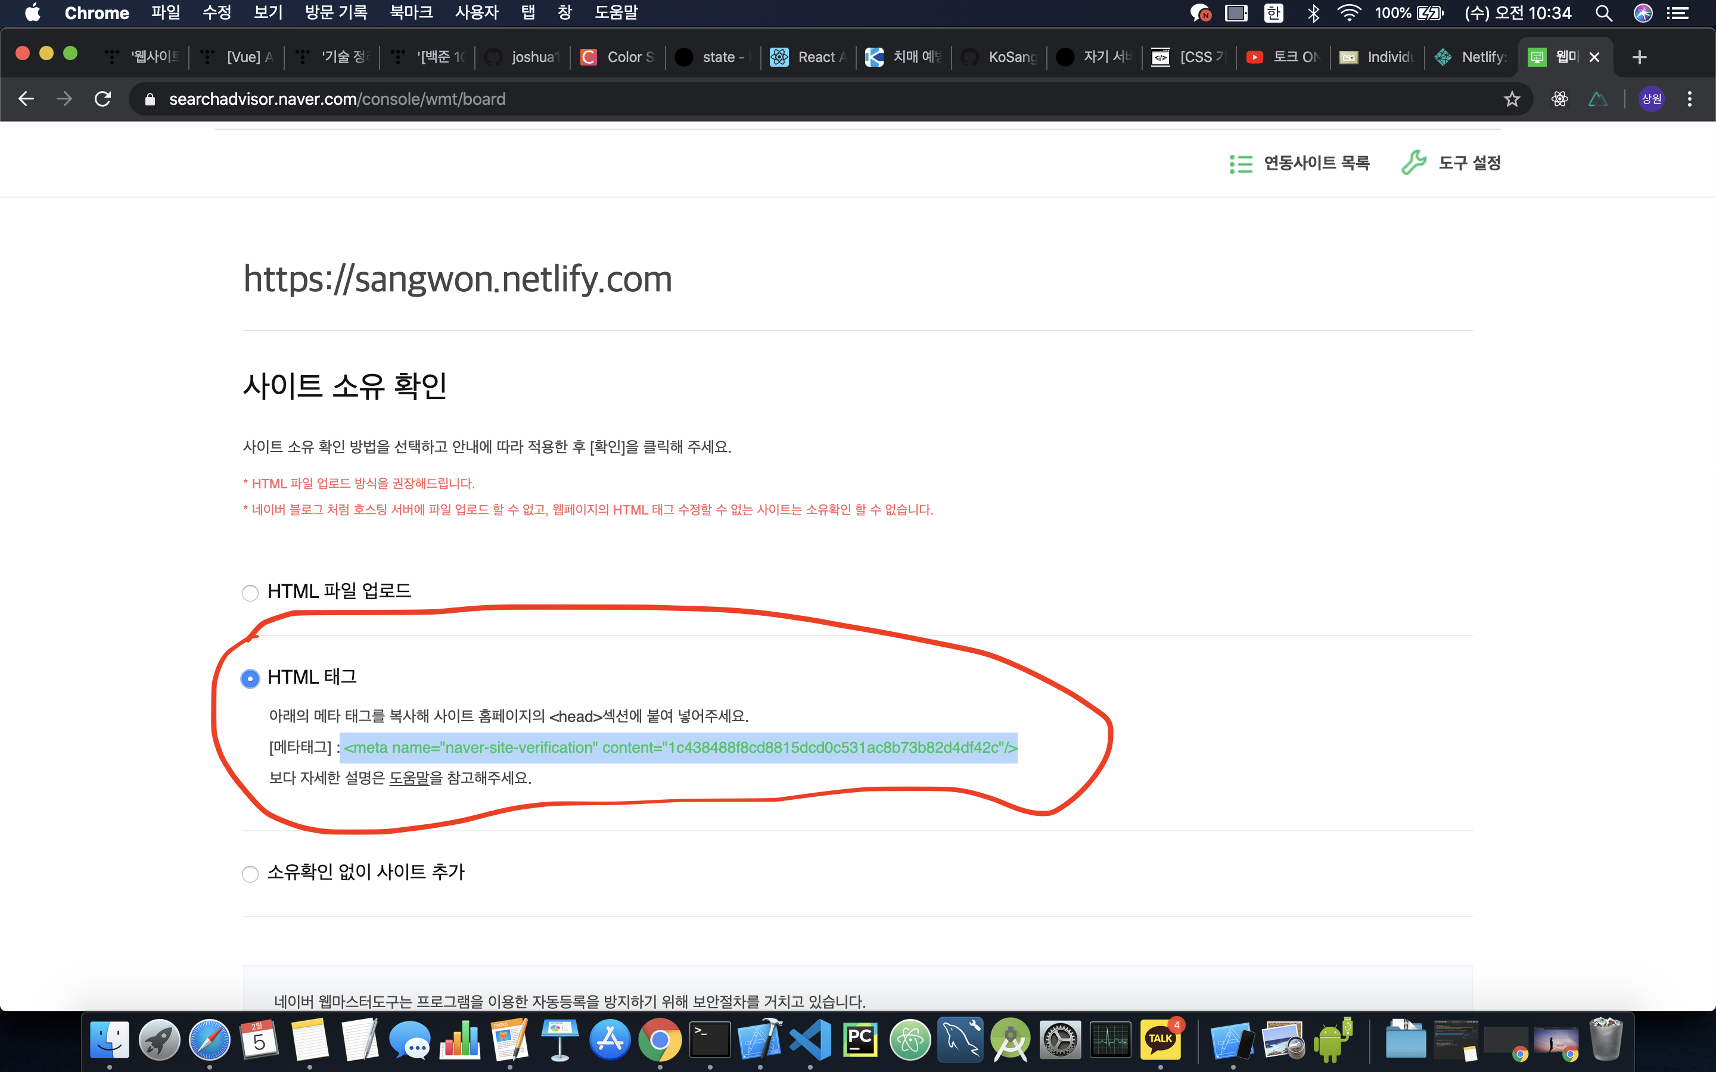Viewport: 1716px width, 1072px height.
Task: Close the active 웹마 tab
Action: (1594, 57)
